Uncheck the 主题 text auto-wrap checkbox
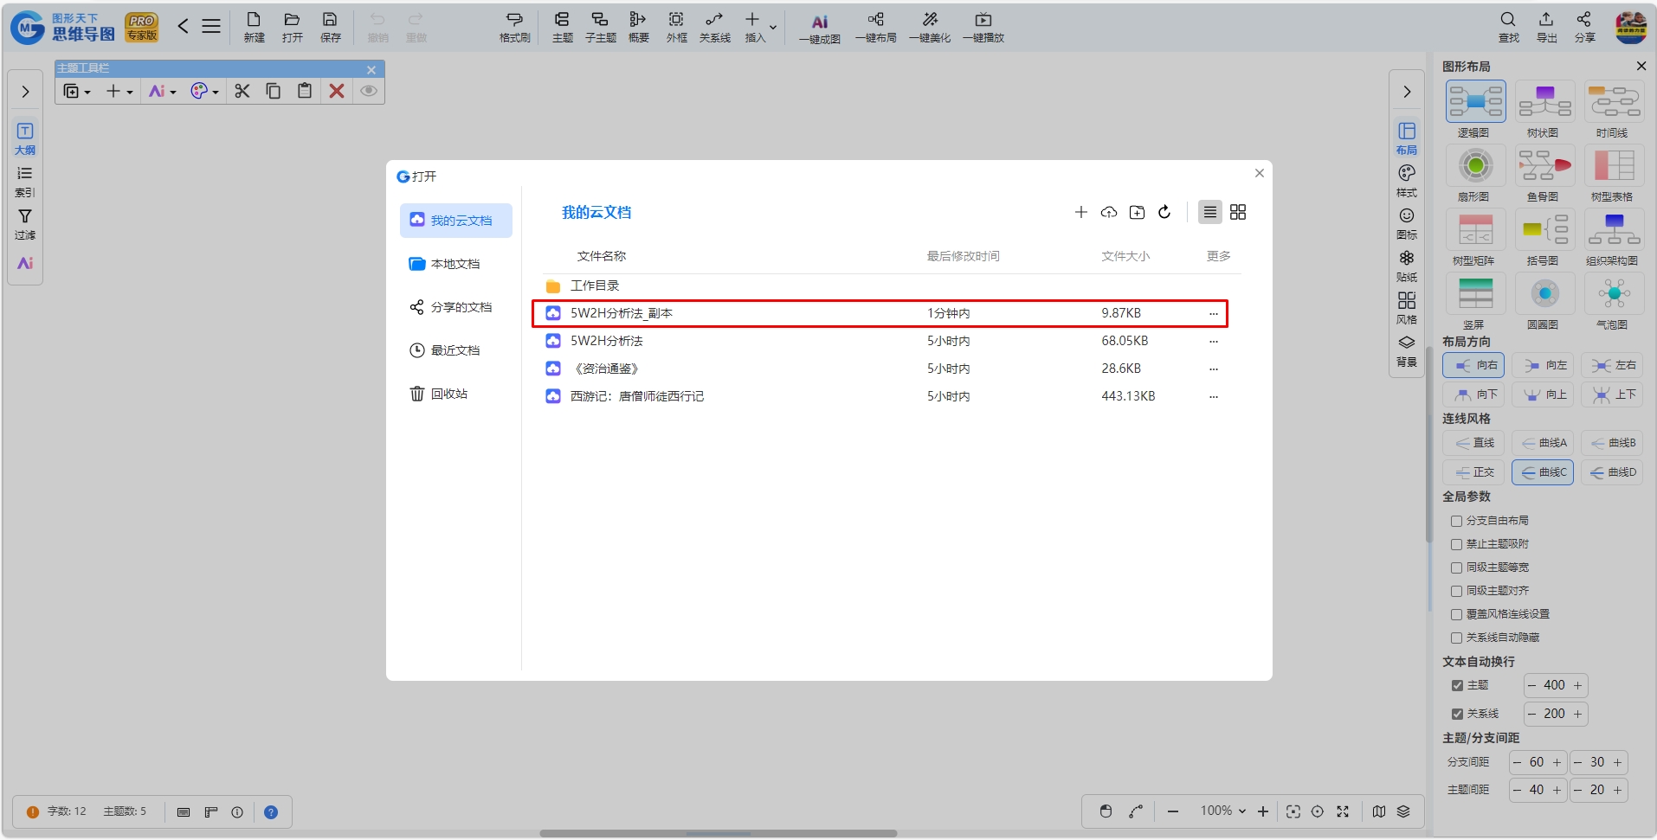 coord(1457,685)
